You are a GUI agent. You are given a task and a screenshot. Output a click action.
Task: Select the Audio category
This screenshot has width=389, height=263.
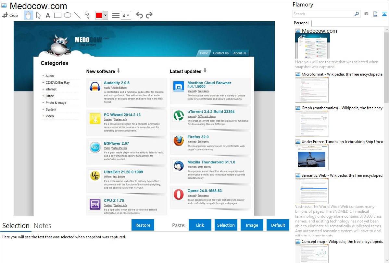tap(50, 76)
